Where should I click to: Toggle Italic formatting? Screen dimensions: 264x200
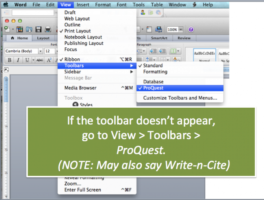click(18, 60)
